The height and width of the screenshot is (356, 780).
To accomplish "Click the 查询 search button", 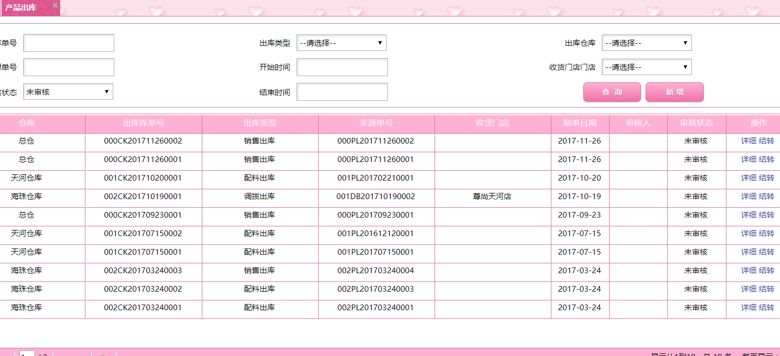I will tap(612, 92).
